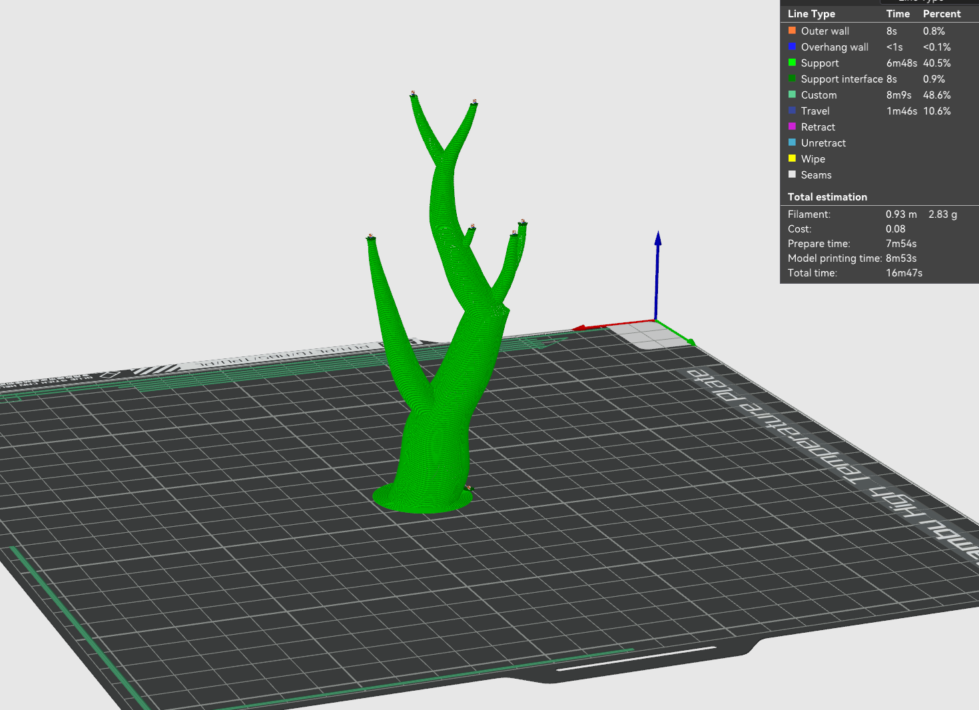Viewport: 979px width, 710px height.
Task: Toggle Retract marks display
Action: tap(818, 127)
